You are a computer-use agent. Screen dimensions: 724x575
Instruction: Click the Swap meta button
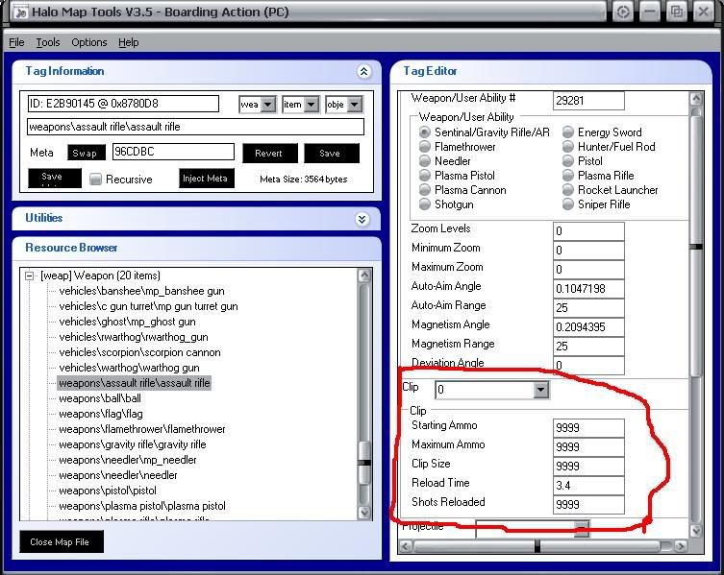click(x=87, y=153)
